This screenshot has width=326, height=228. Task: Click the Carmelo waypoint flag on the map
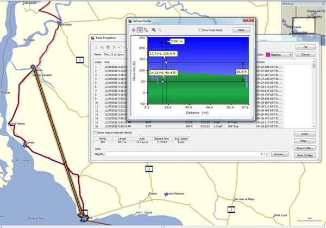click(x=25, y=144)
